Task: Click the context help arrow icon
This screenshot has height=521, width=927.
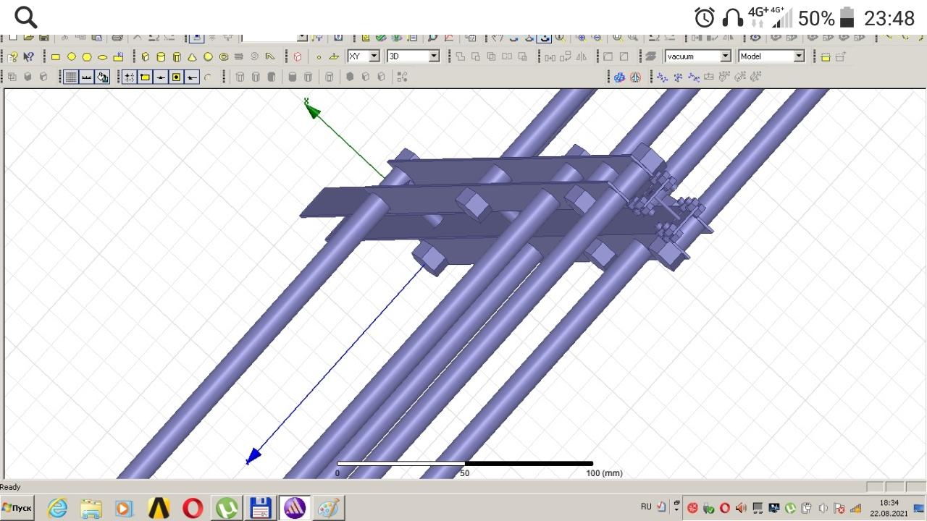Action: (28, 56)
